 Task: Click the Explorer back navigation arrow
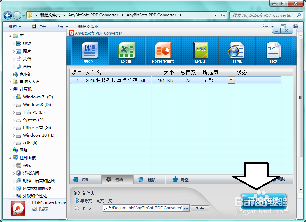tap(8, 15)
